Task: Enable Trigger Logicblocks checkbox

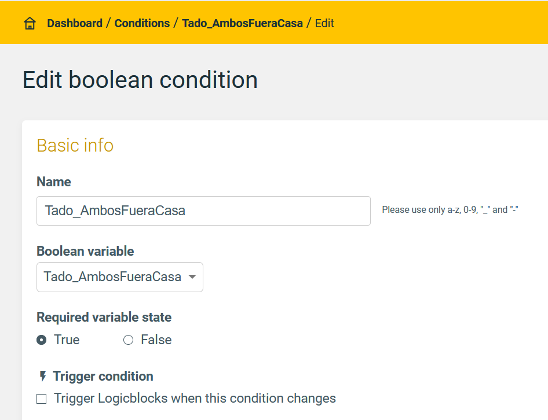Action: [42, 399]
